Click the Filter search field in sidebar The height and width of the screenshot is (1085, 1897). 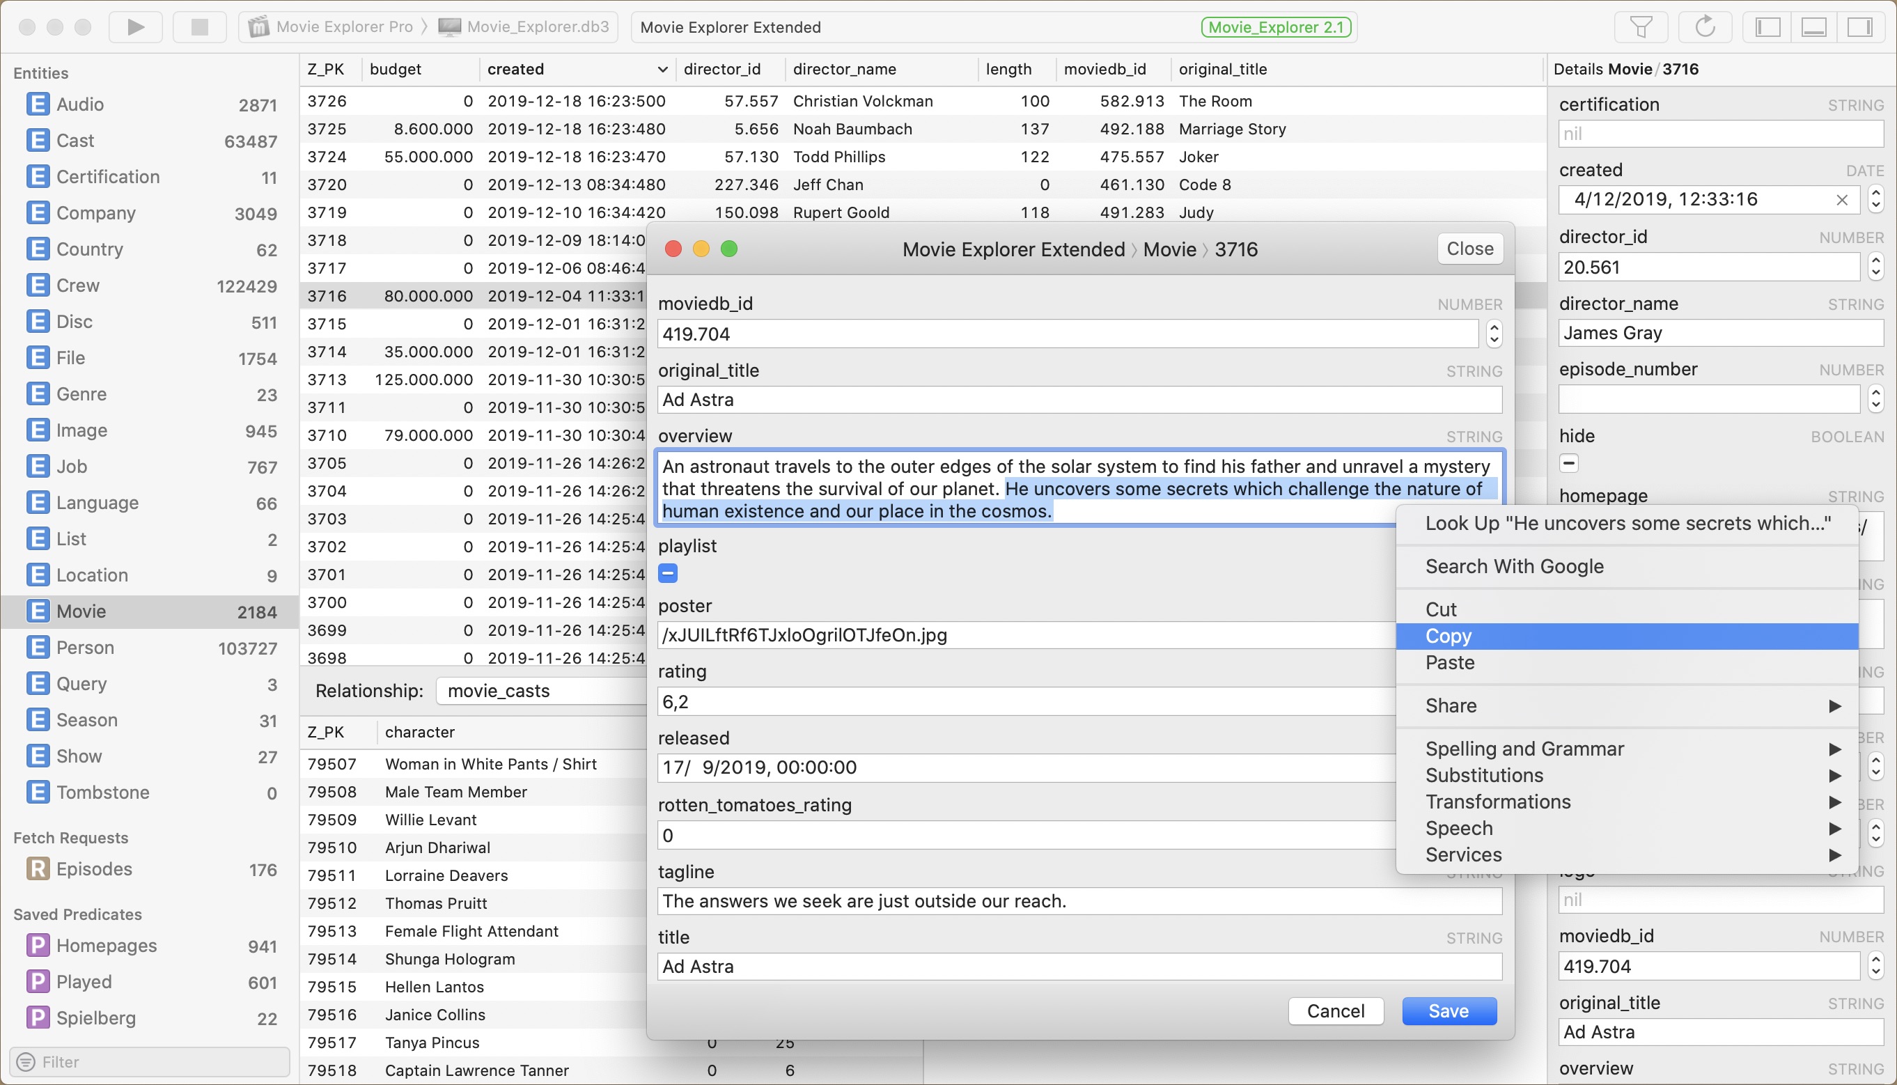click(x=150, y=1062)
